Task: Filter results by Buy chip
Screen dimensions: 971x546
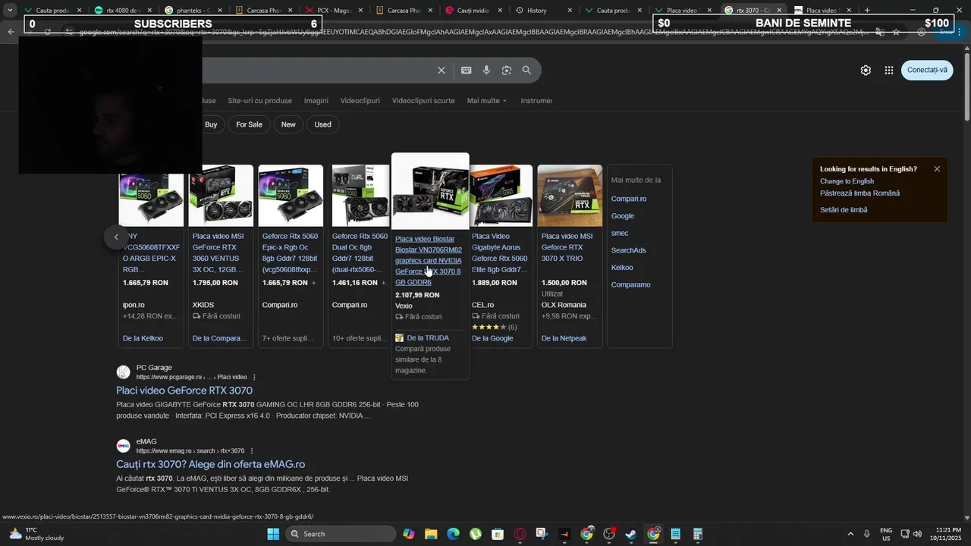Action: pos(211,124)
